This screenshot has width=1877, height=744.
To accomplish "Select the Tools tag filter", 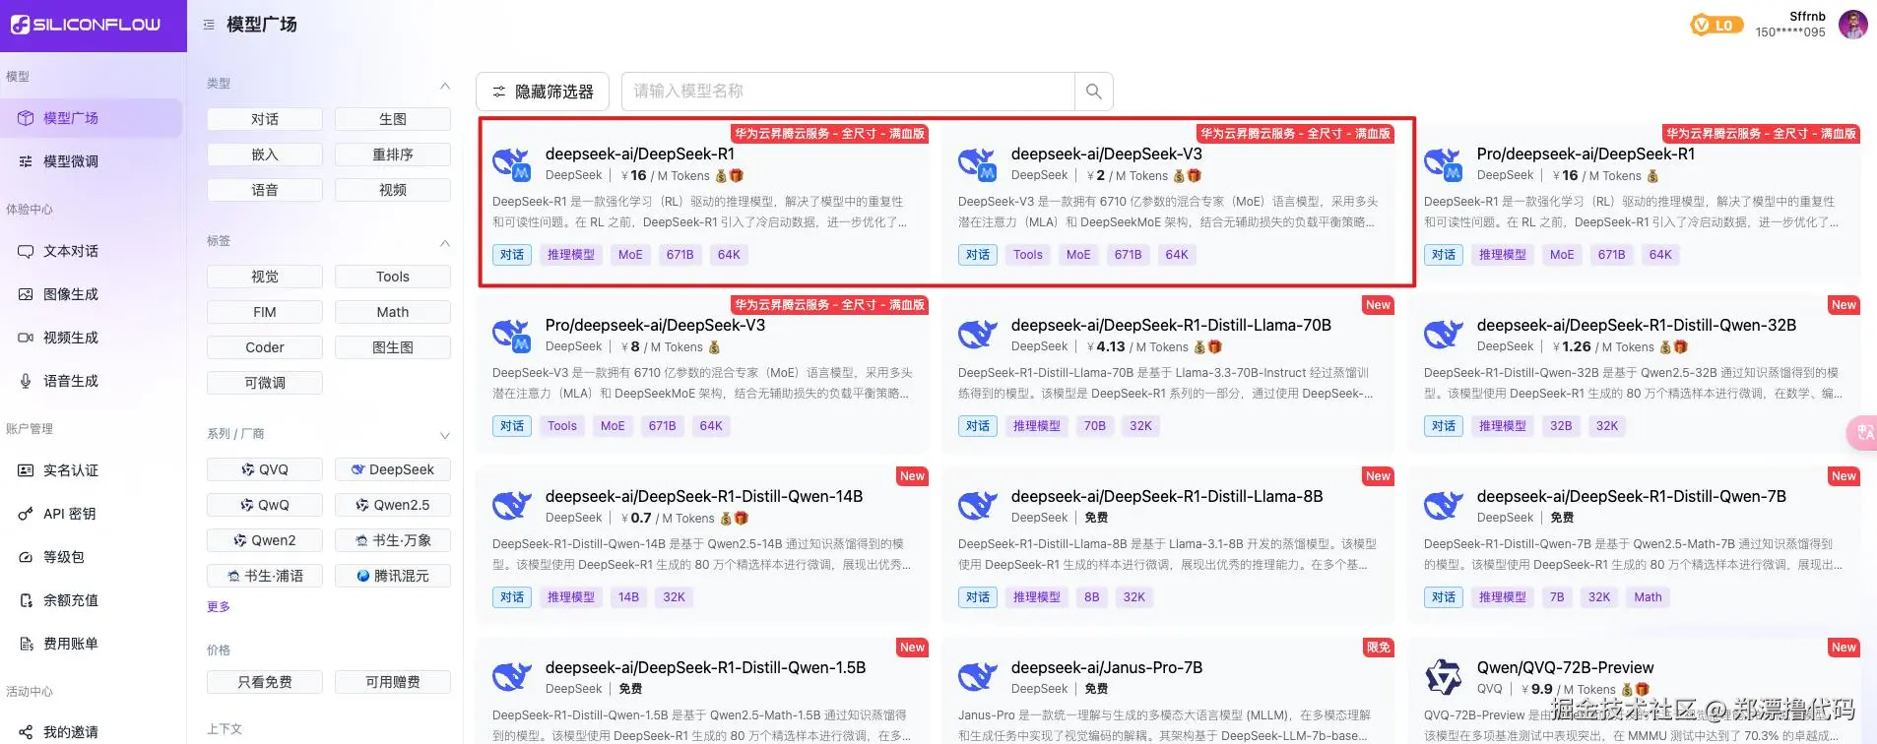I will 393,277.
